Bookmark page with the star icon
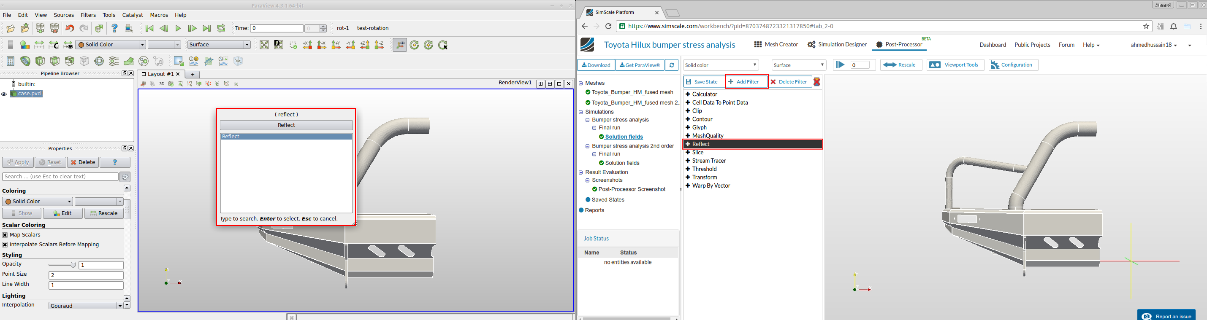Screen dimensions: 1207x320 pyautogui.click(x=1146, y=27)
